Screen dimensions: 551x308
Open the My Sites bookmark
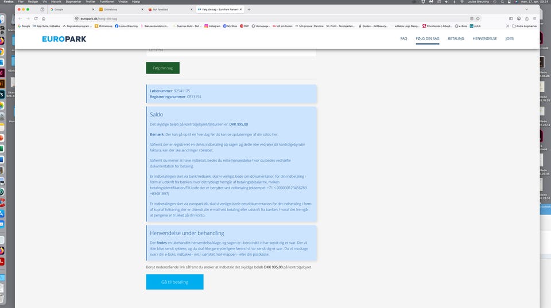(x=230, y=26)
